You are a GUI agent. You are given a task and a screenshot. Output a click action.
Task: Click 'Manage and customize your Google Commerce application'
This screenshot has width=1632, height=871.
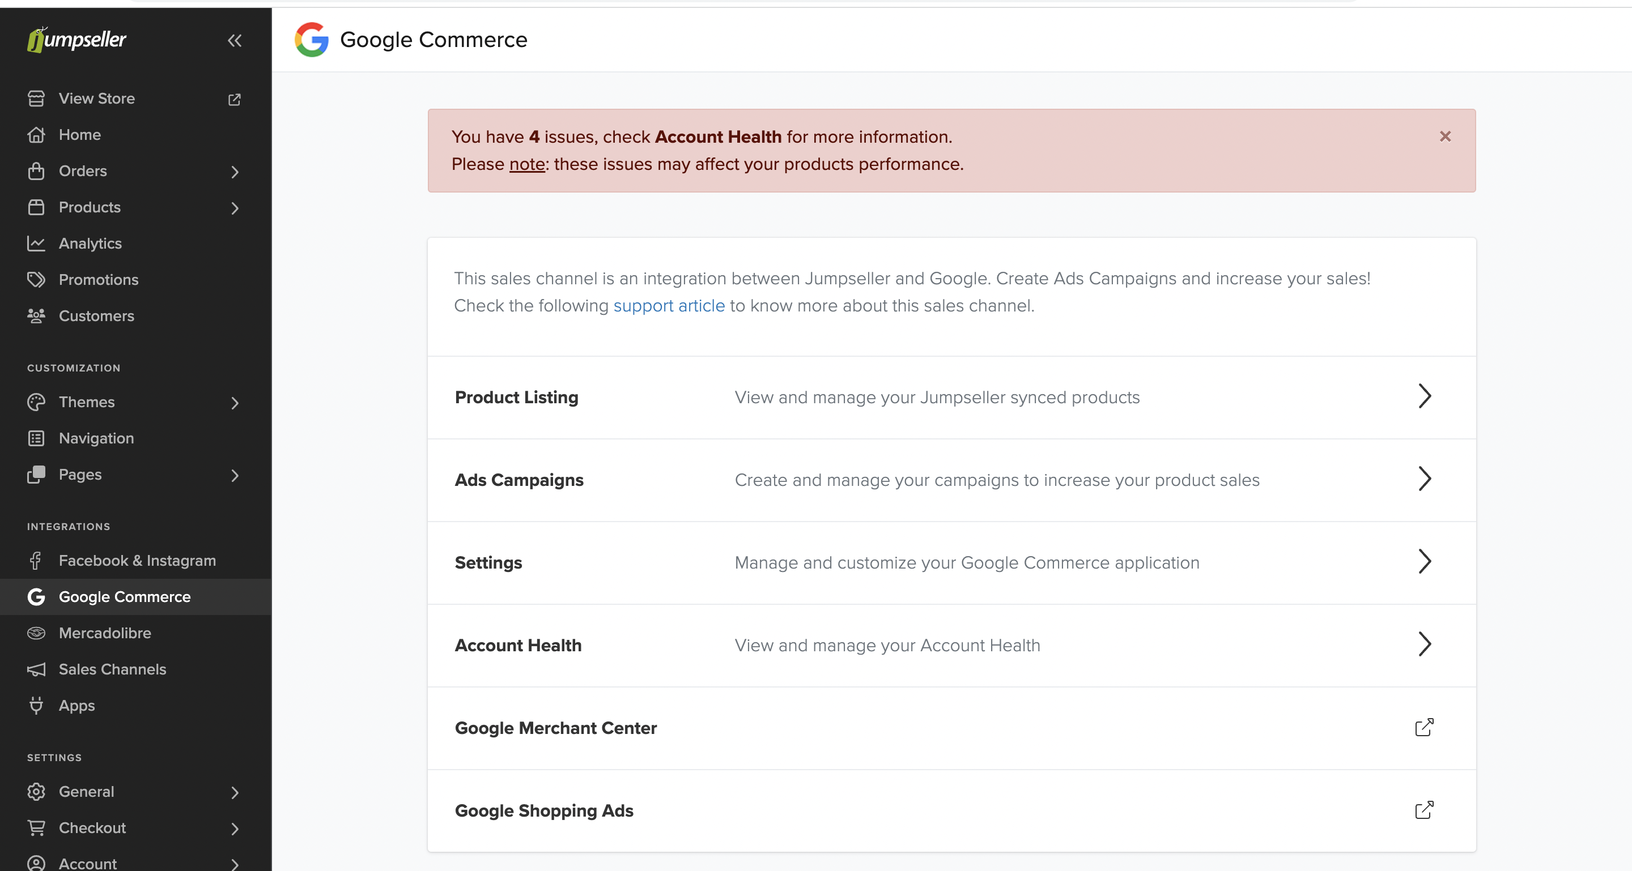click(967, 563)
